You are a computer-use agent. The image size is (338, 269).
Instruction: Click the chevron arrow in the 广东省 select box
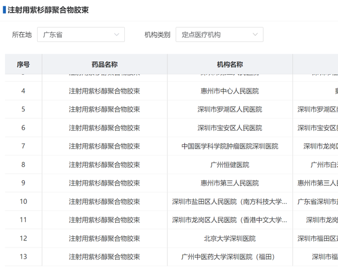tap(117, 34)
